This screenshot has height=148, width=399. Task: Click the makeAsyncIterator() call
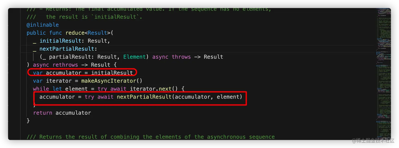pyautogui.click(x=112, y=81)
